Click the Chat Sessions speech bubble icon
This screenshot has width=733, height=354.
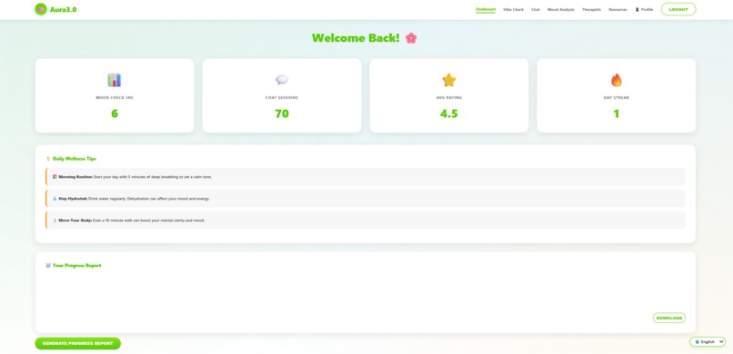(281, 80)
